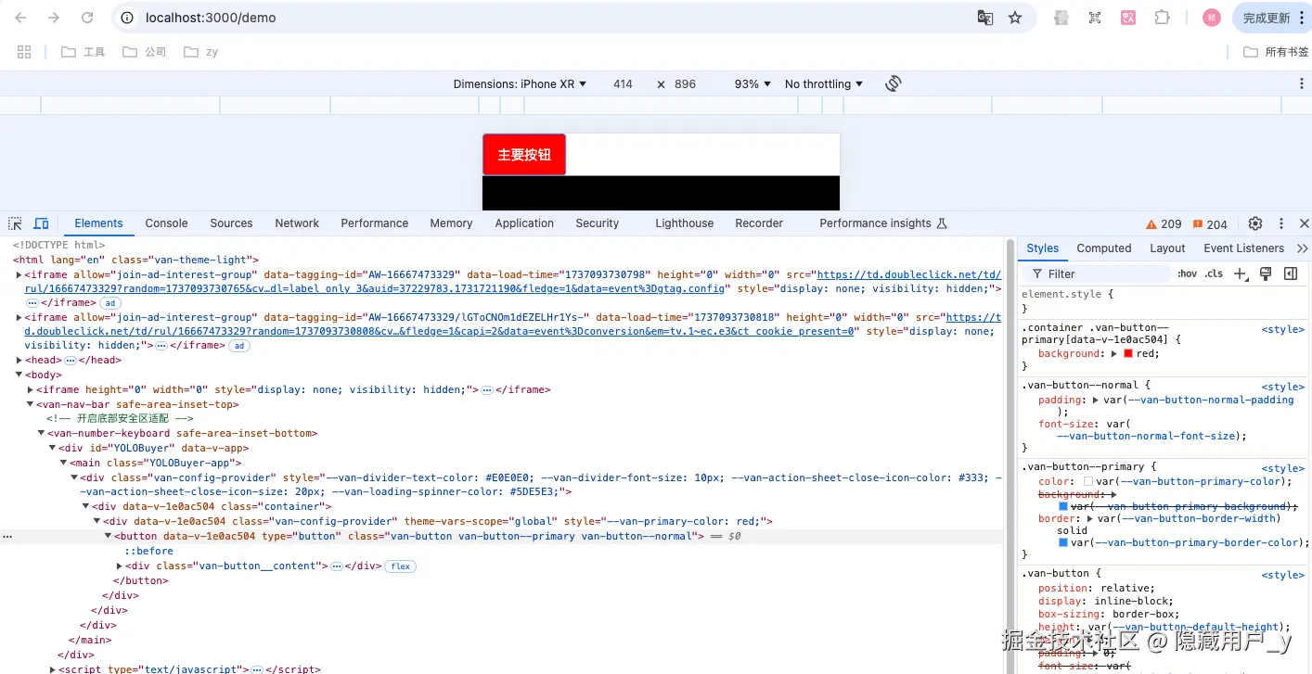Expand the head element node

19,361
